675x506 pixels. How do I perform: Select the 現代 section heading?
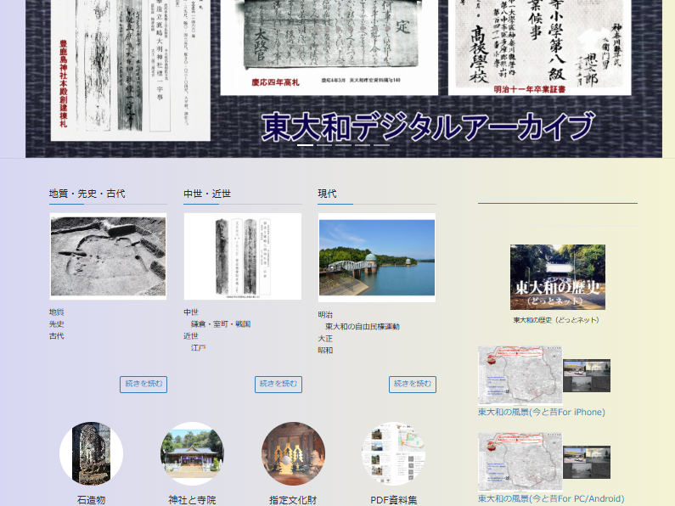[x=327, y=194]
